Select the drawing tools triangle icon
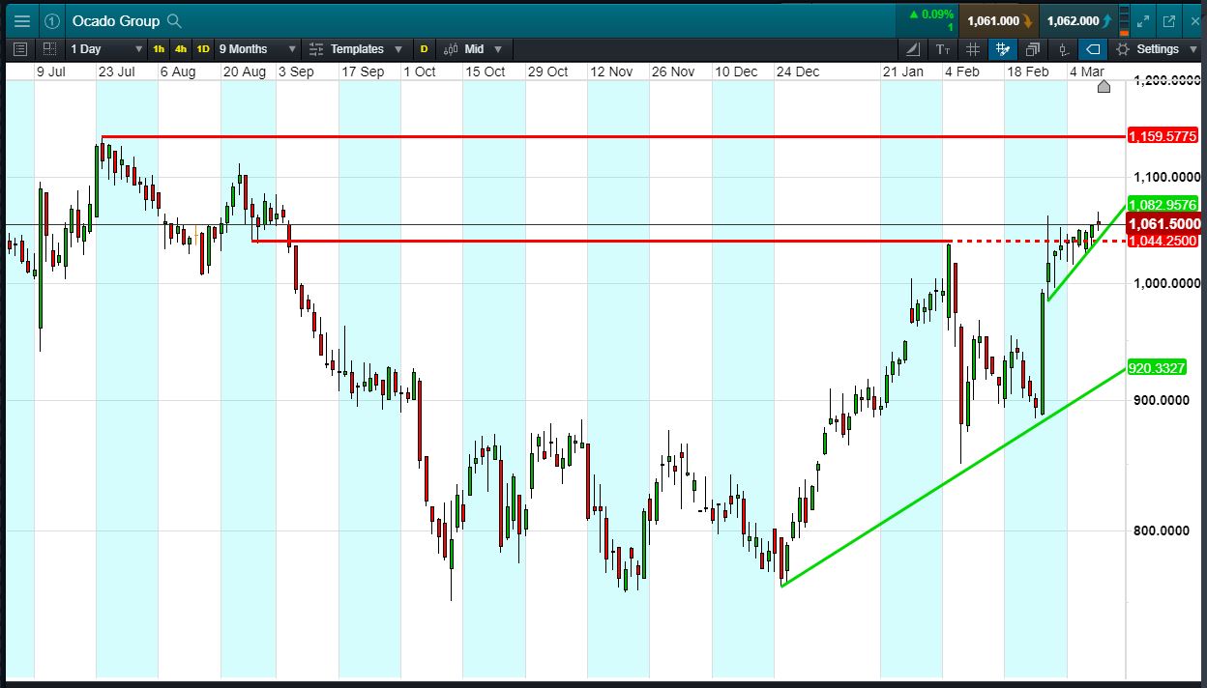The height and width of the screenshot is (688, 1207). (x=913, y=48)
